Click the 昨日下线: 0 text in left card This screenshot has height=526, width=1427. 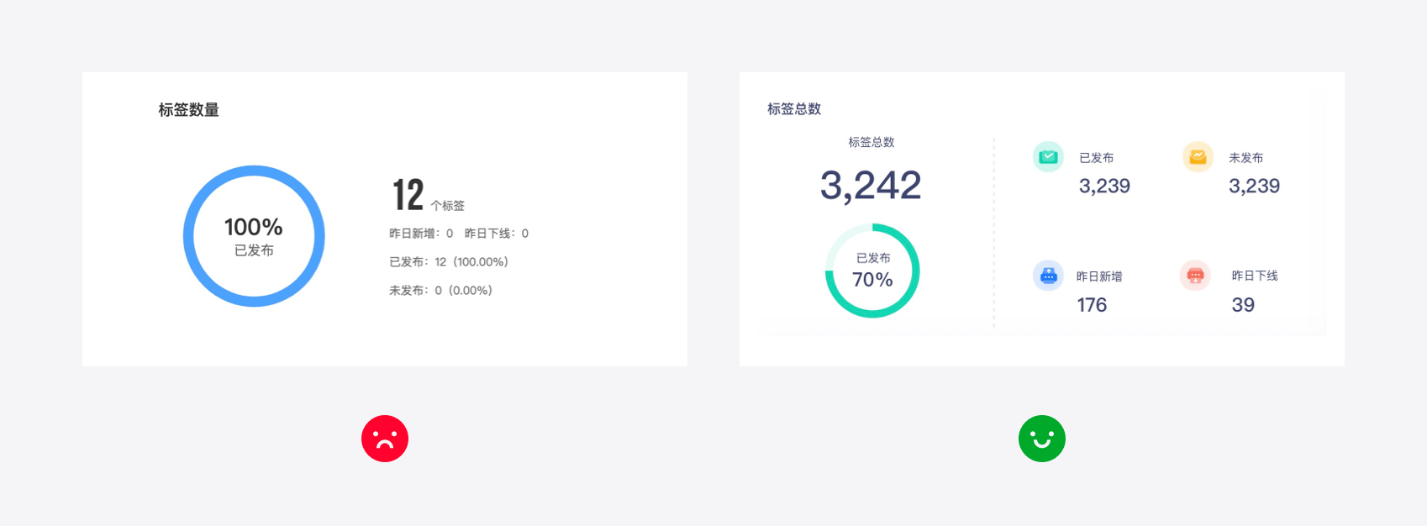[x=497, y=234]
